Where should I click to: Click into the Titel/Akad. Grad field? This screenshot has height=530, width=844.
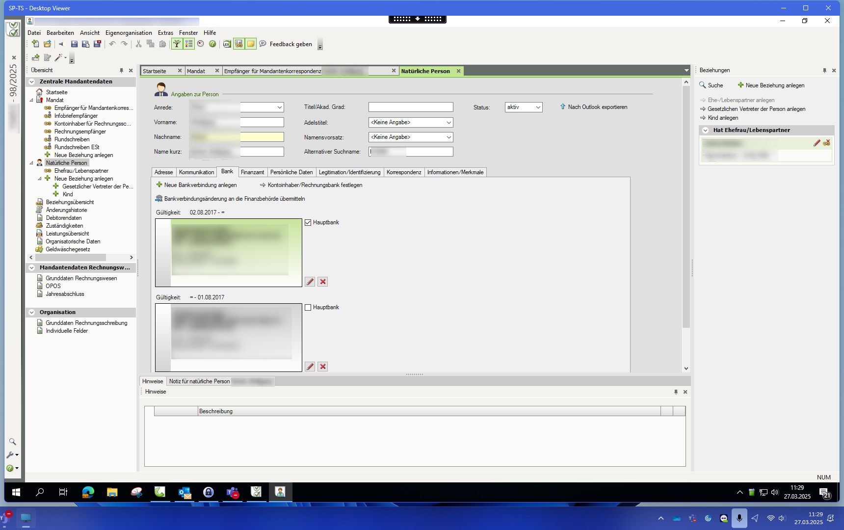click(x=410, y=107)
